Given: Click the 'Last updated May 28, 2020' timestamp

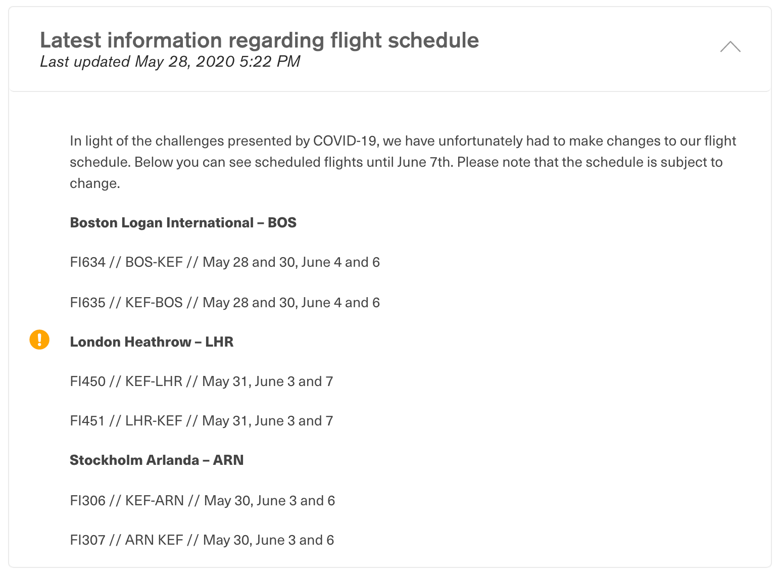Looking at the screenshot, I should click(x=170, y=62).
